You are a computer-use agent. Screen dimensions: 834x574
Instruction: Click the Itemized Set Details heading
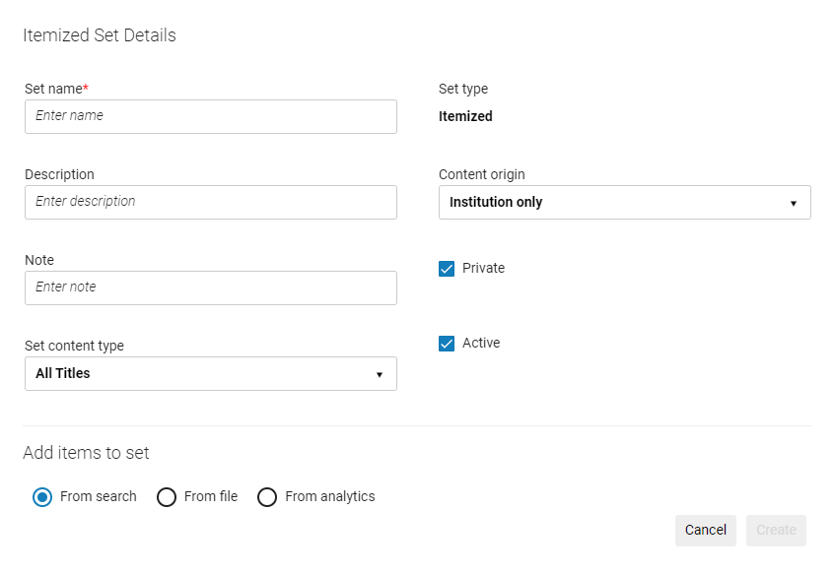coord(100,35)
